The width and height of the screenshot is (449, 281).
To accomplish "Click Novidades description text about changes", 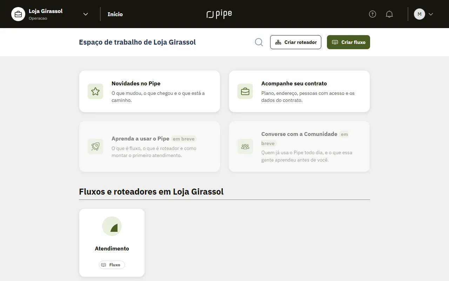I will tap(158, 97).
